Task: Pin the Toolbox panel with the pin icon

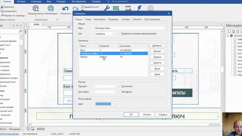Action: coord(17,25)
